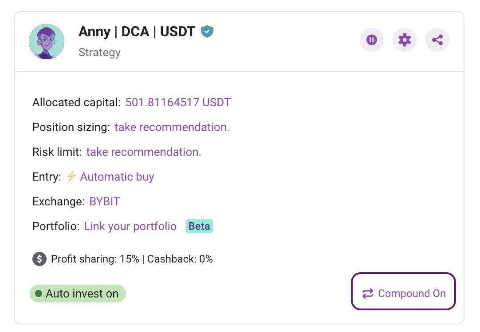
Task: Open the Anny | DCA | USDT title
Action: pyautogui.click(x=137, y=31)
